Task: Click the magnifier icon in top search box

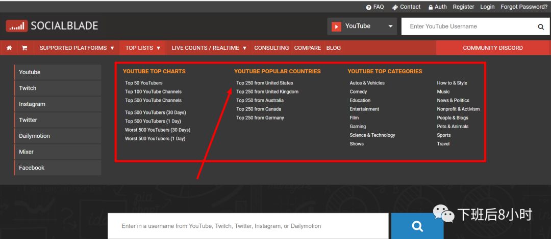Action: pyautogui.click(x=541, y=27)
